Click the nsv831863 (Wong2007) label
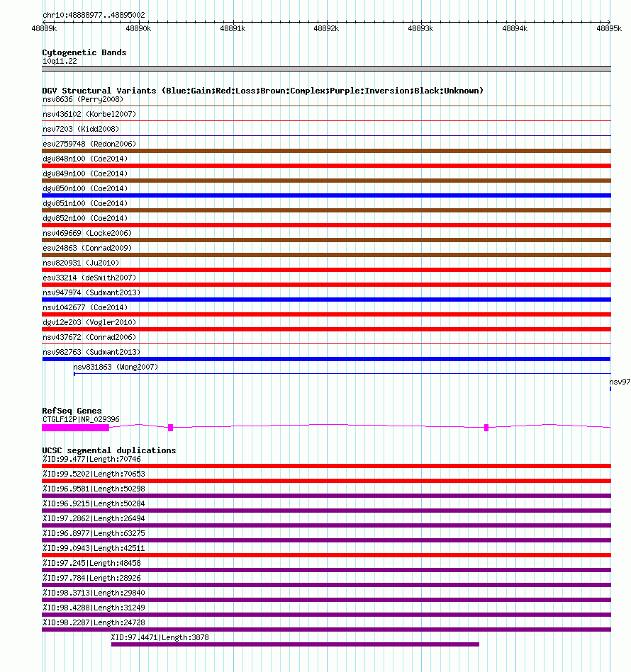 point(116,367)
